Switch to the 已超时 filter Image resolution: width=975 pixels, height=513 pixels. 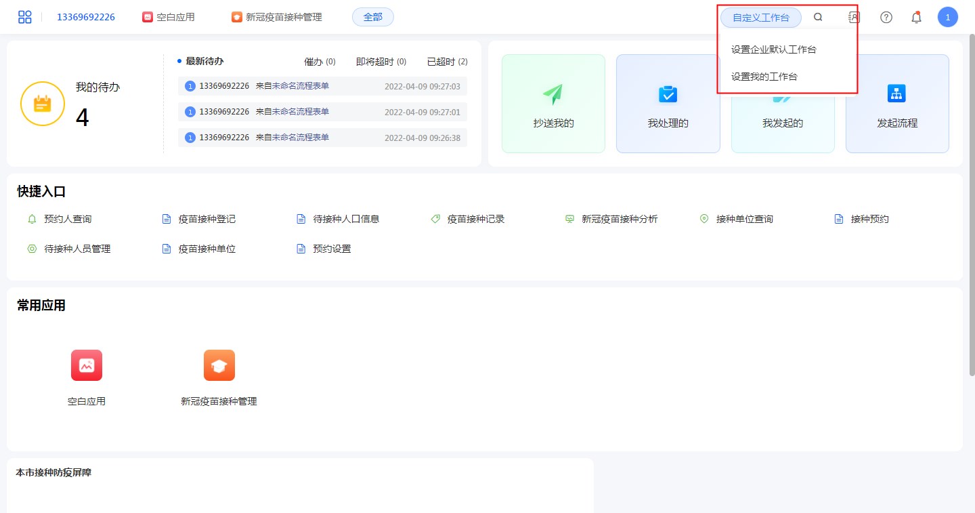(447, 62)
